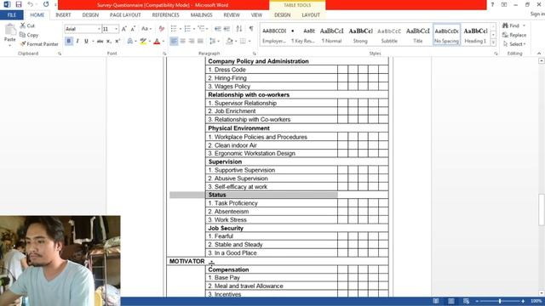This screenshot has width=545, height=306.
Task: Click the text highlight color button
Action: pos(143,42)
